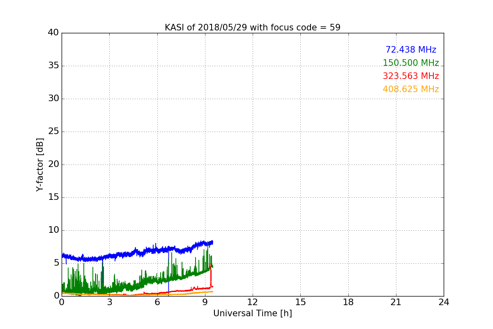Click the y-axis tick label 10
Viewport: 493px width, 329px height.
tap(53, 230)
